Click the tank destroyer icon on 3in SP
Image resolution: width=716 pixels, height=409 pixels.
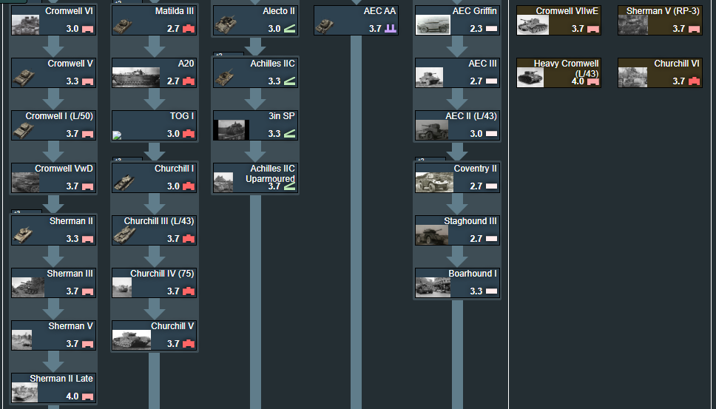tap(290, 134)
